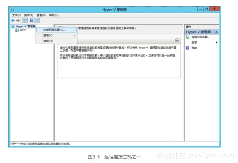Open the 文件(F) menu

coord(16,15)
